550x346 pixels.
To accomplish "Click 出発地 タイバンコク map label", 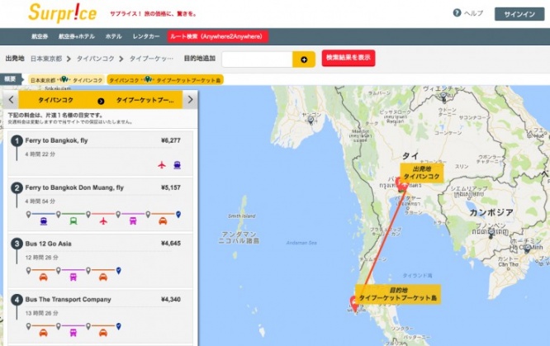I will click(x=422, y=173).
